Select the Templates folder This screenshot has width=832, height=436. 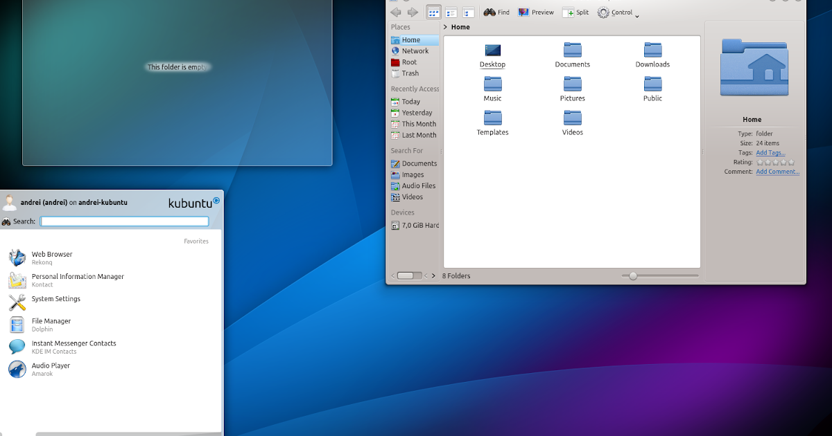pos(492,123)
